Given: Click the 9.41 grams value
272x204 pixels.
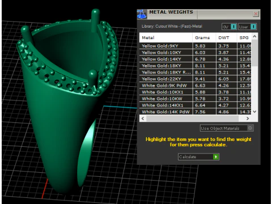Looking at the screenshot, I should [x=200, y=79].
